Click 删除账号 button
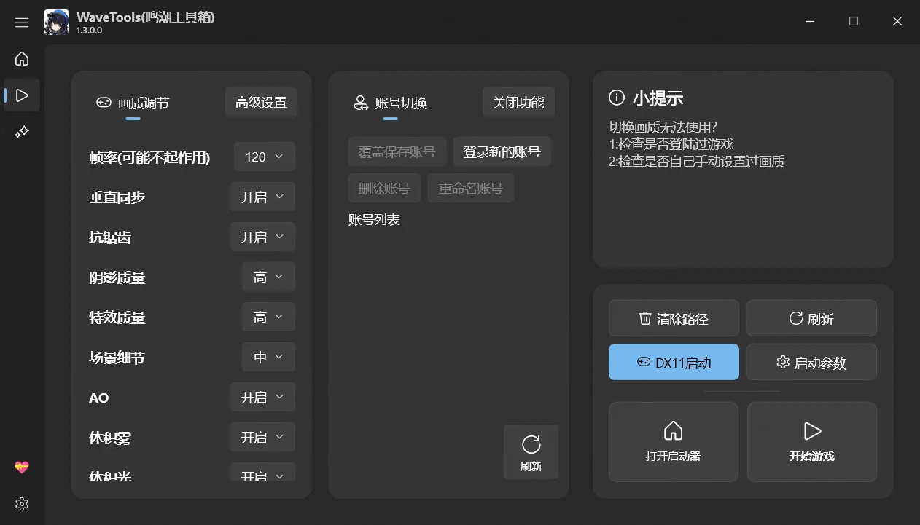Image resolution: width=920 pixels, height=525 pixels. [384, 189]
